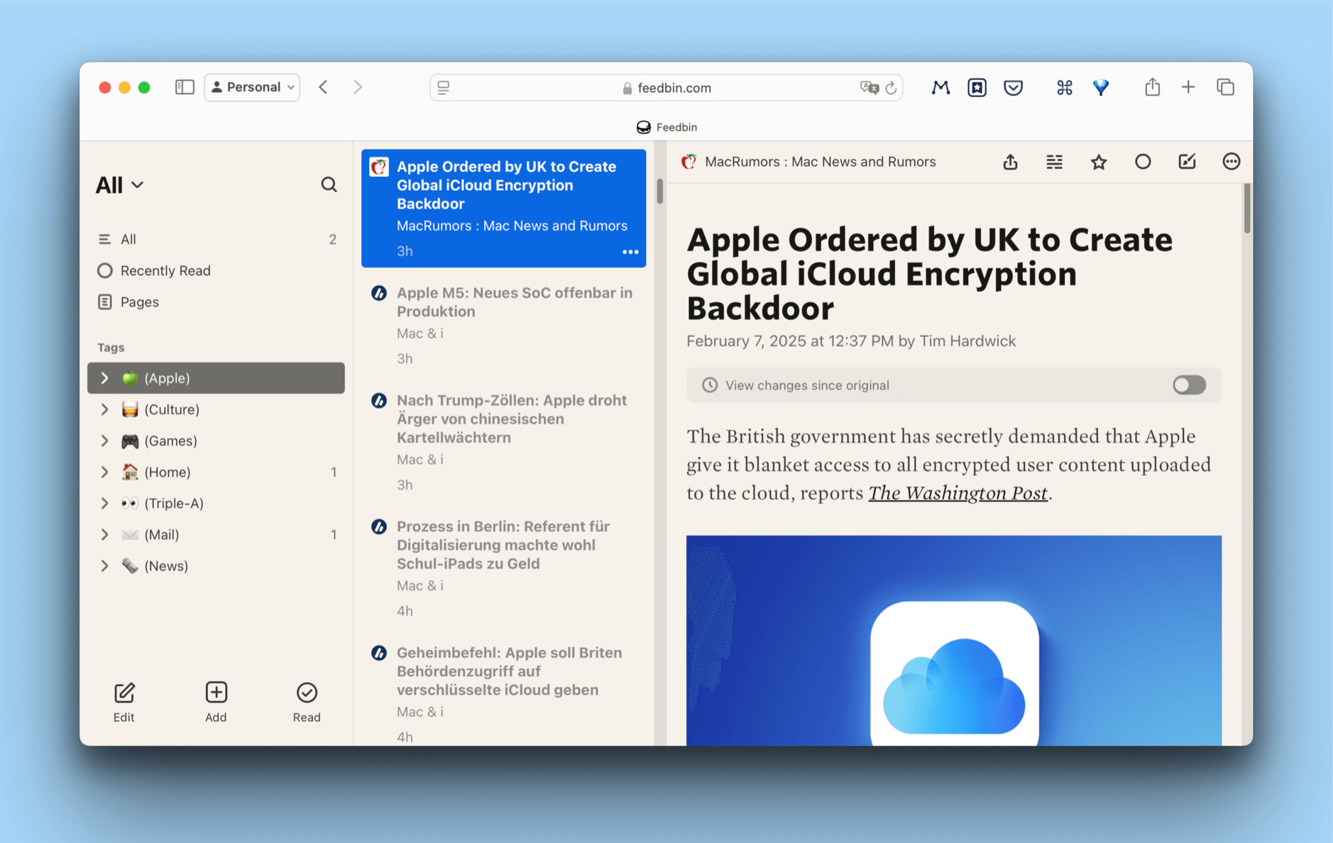The width and height of the screenshot is (1333, 843).
Task: Select the (Mail) tag label
Action: click(162, 534)
